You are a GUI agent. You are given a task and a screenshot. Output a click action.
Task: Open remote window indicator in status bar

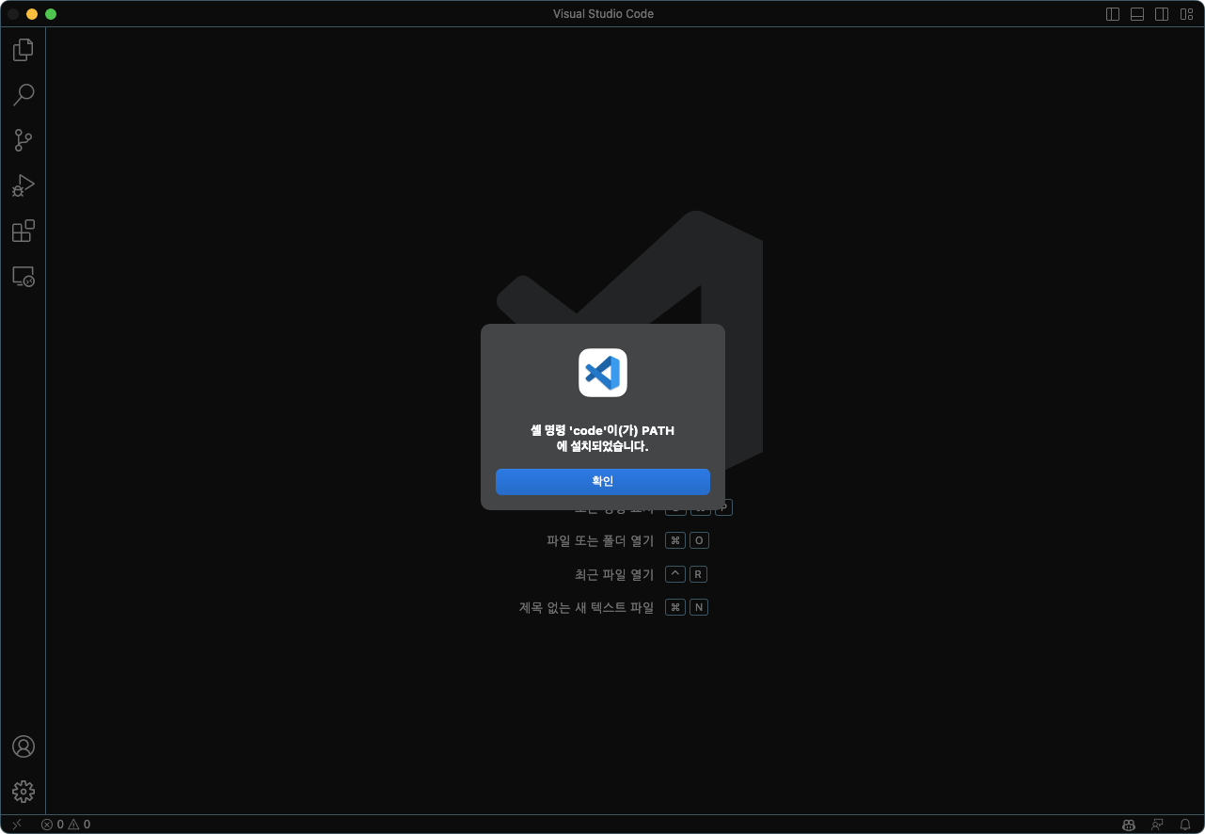[x=17, y=825]
